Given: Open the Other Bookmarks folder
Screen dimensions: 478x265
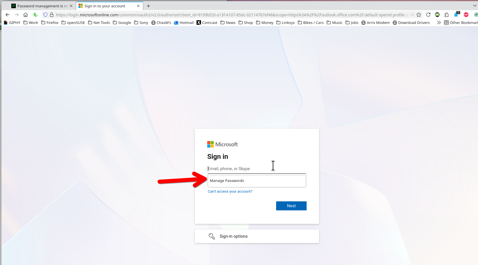Looking at the screenshot, I should [x=461, y=23].
